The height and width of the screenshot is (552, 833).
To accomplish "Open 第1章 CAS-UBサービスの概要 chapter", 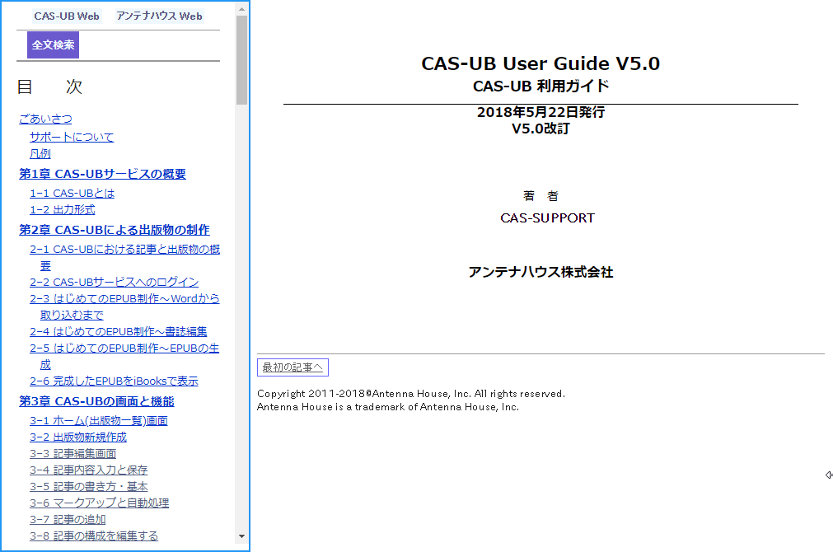I will point(102,175).
